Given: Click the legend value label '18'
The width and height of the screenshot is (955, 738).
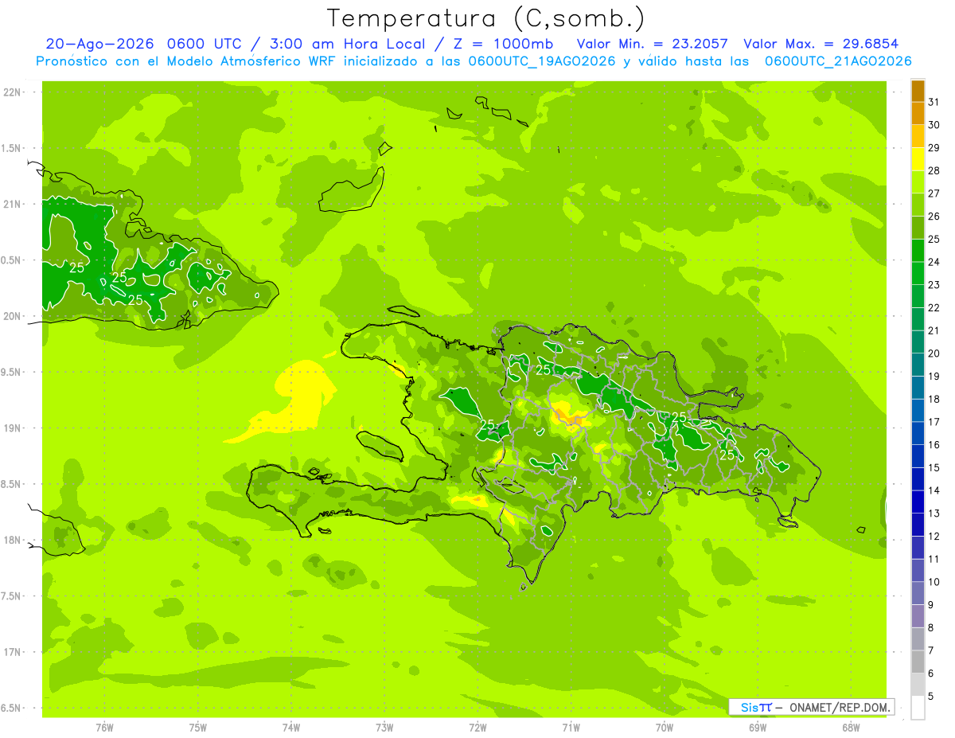Looking at the screenshot, I should click(x=934, y=399).
